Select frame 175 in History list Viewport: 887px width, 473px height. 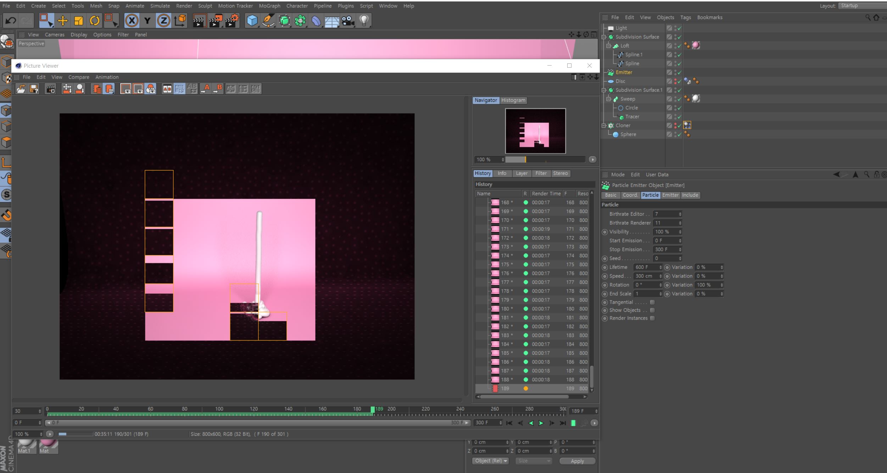tap(532, 264)
